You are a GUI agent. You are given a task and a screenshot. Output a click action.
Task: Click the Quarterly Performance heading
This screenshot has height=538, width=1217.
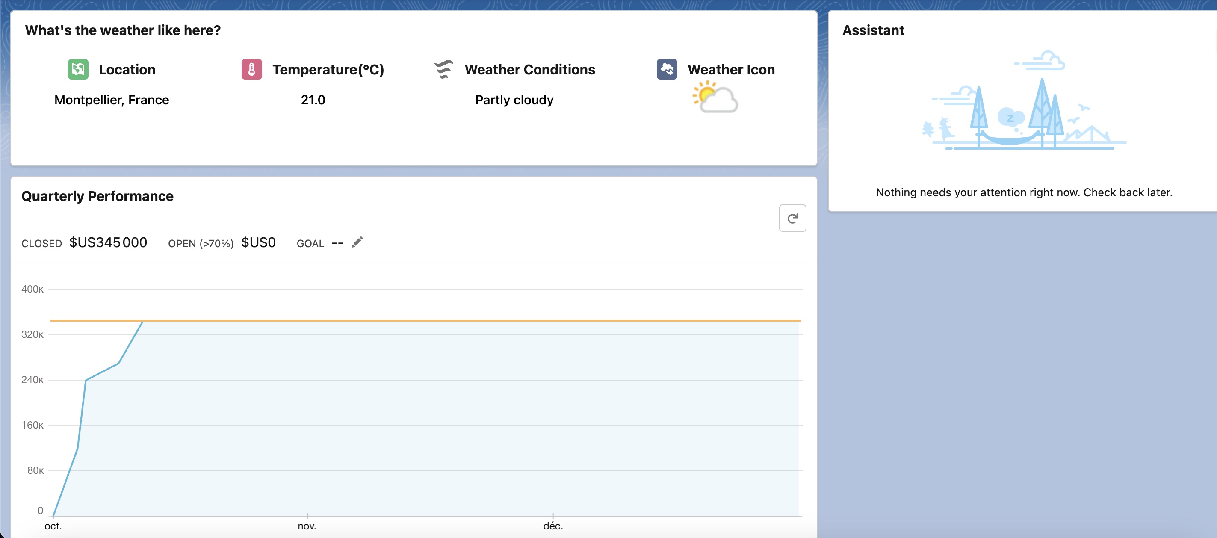point(97,196)
